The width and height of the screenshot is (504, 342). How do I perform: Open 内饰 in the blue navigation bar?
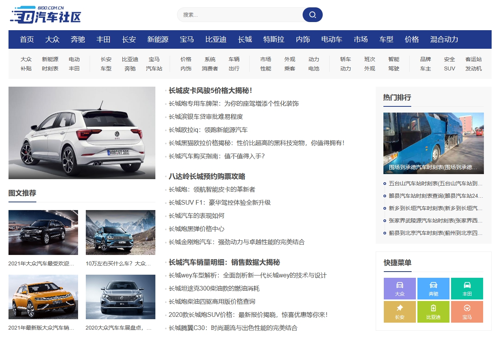[303, 39]
